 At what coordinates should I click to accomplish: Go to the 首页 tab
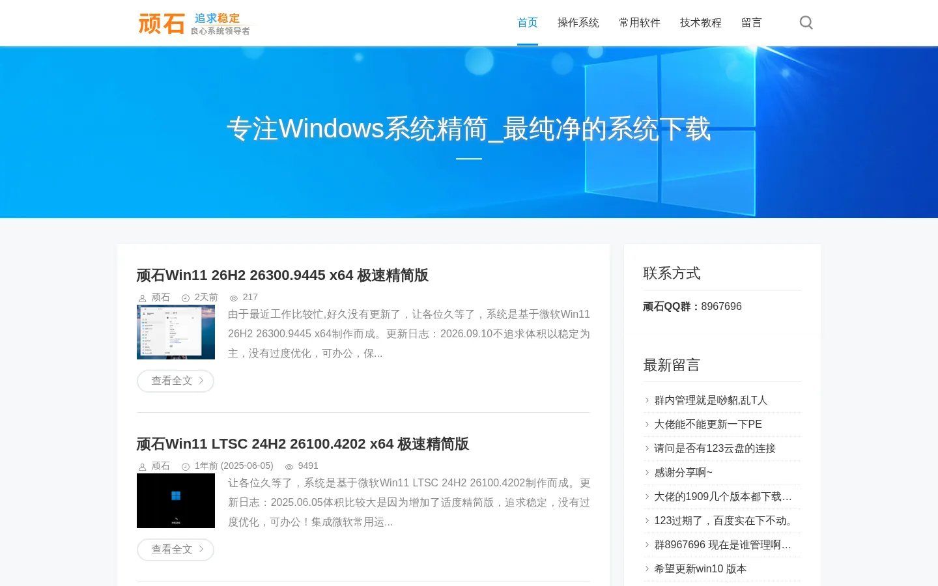coord(528,23)
